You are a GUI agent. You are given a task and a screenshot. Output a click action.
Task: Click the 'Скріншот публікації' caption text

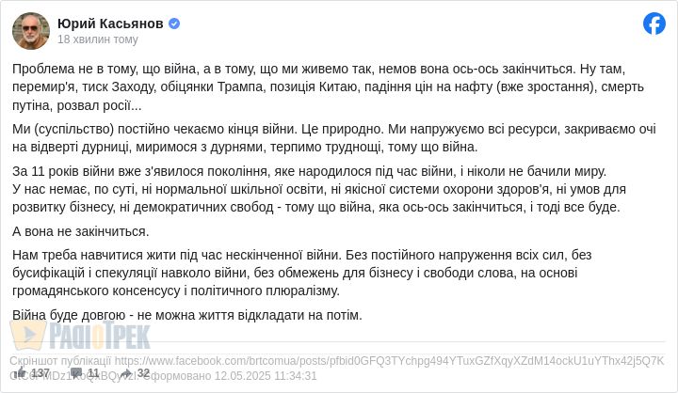[60, 361]
